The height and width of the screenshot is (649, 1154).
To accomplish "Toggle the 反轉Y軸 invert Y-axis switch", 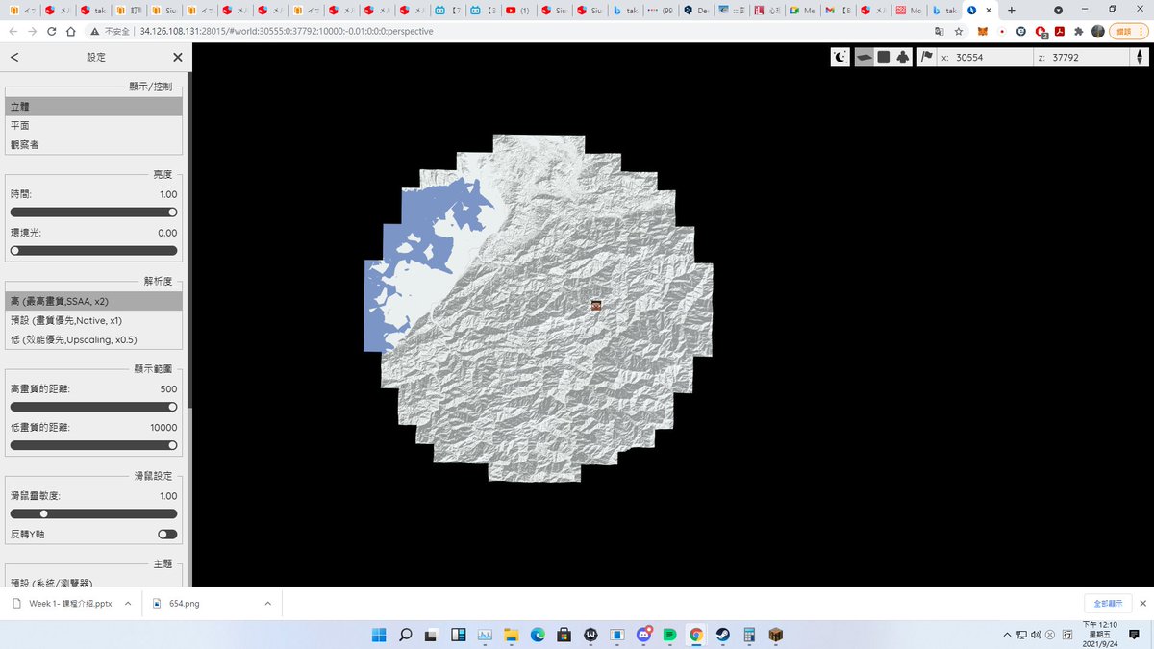I will (x=167, y=534).
